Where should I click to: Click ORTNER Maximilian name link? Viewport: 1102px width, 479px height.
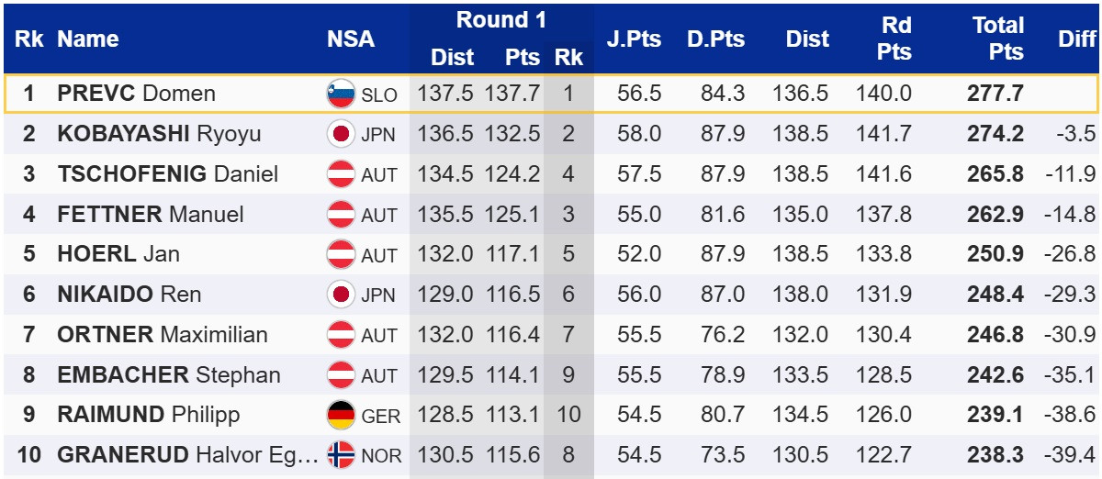click(x=163, y=335)
